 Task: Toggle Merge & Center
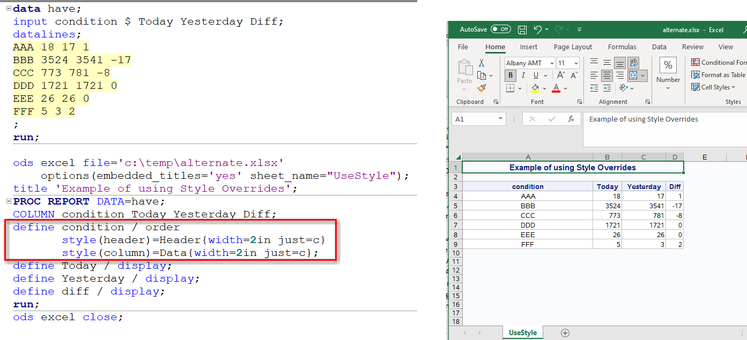[x=633, y=75]
